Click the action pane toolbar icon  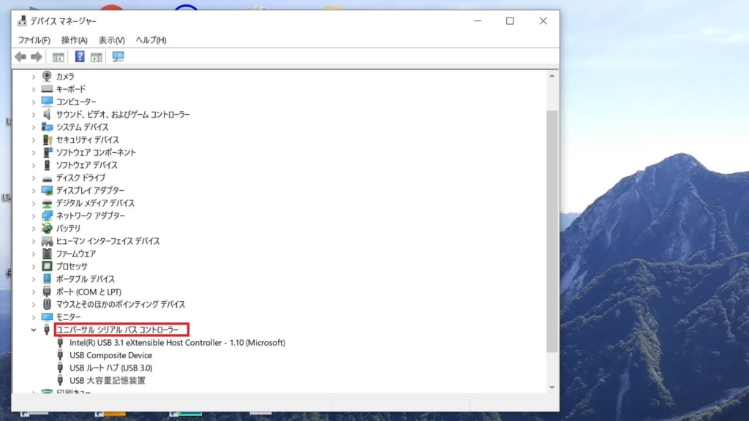[x=96, y=57]
